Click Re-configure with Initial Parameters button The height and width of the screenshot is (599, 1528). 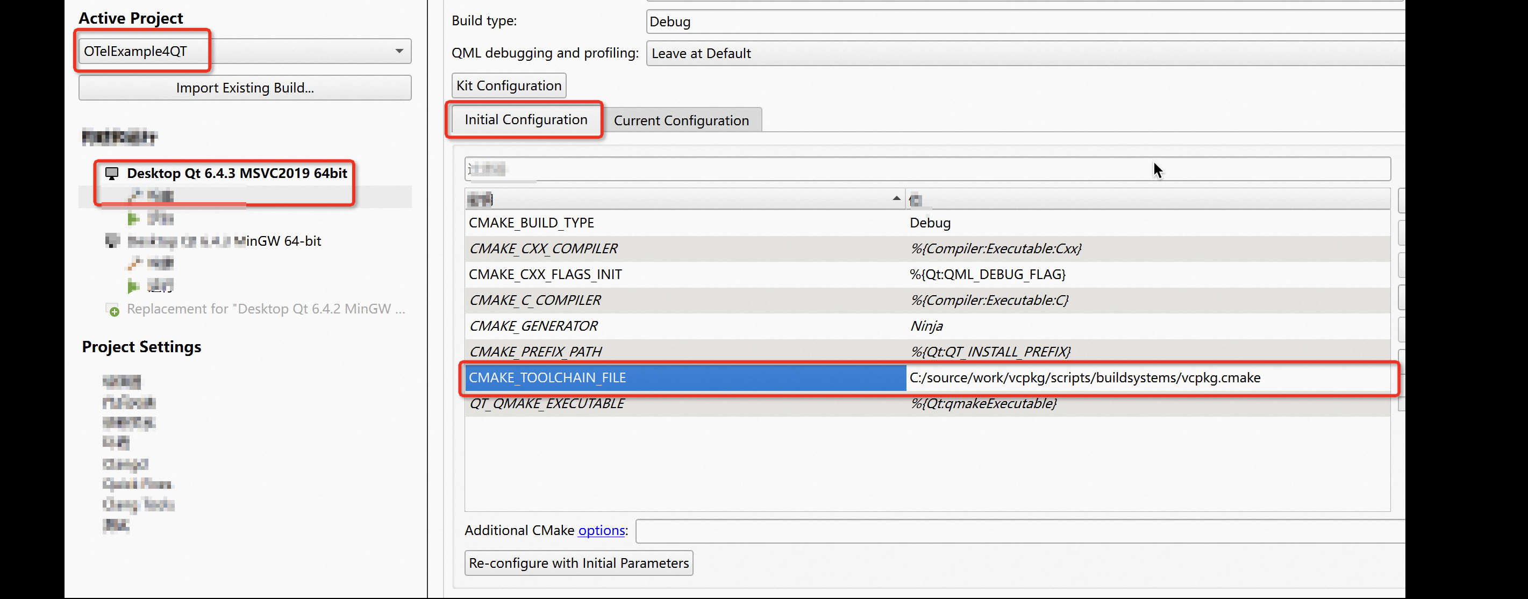[x=579, y=563]
